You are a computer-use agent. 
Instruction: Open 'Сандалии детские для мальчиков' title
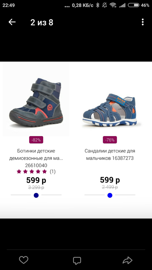tap(110, 155)
